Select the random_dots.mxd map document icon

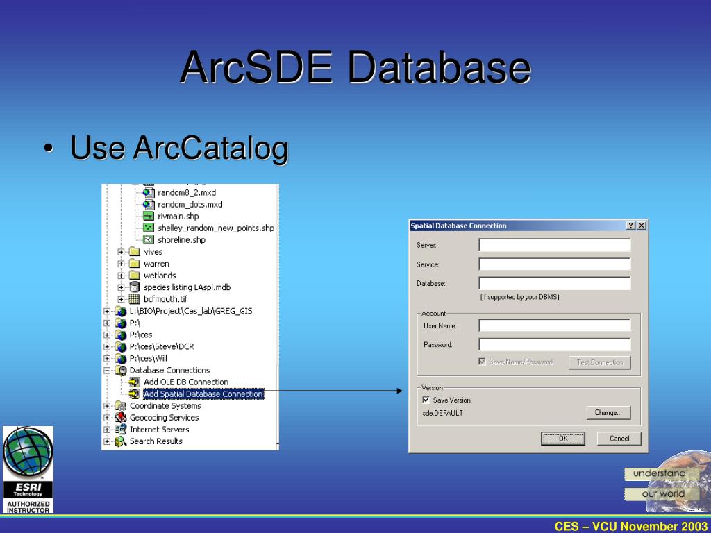tap(149, 205)
